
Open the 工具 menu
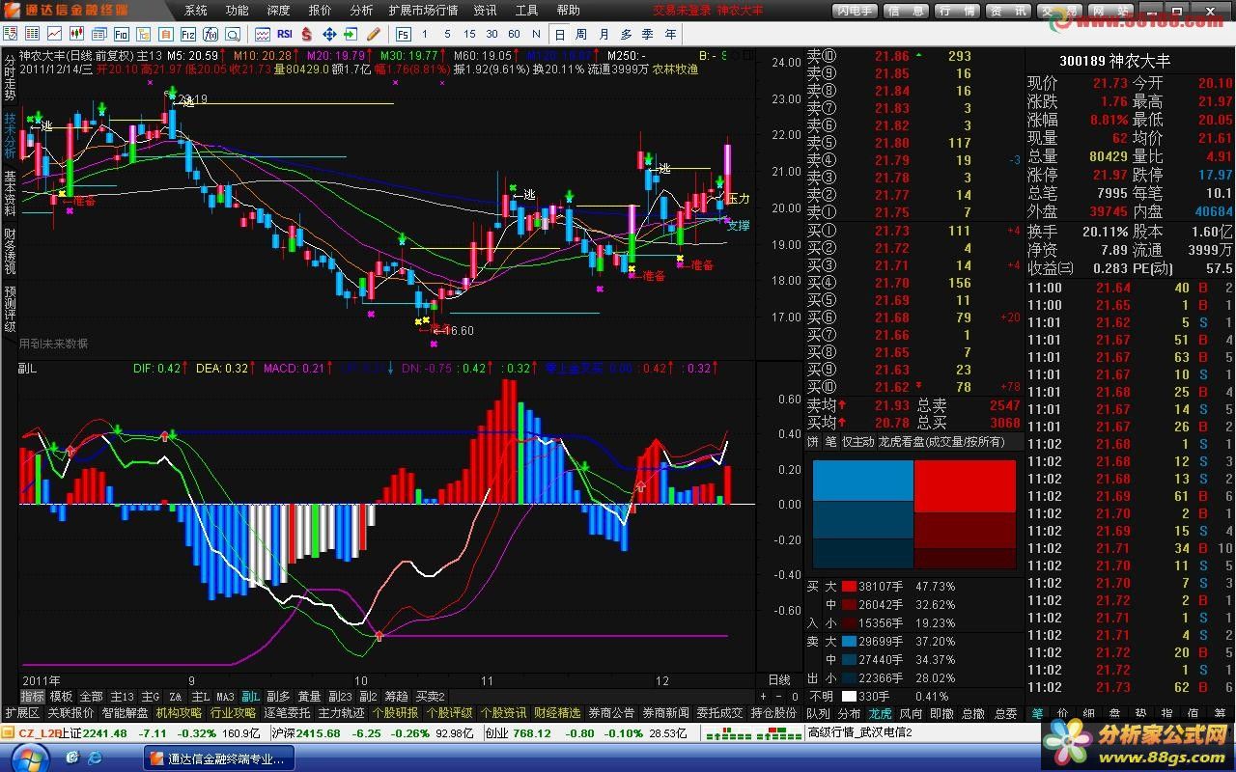pos(527,10)
